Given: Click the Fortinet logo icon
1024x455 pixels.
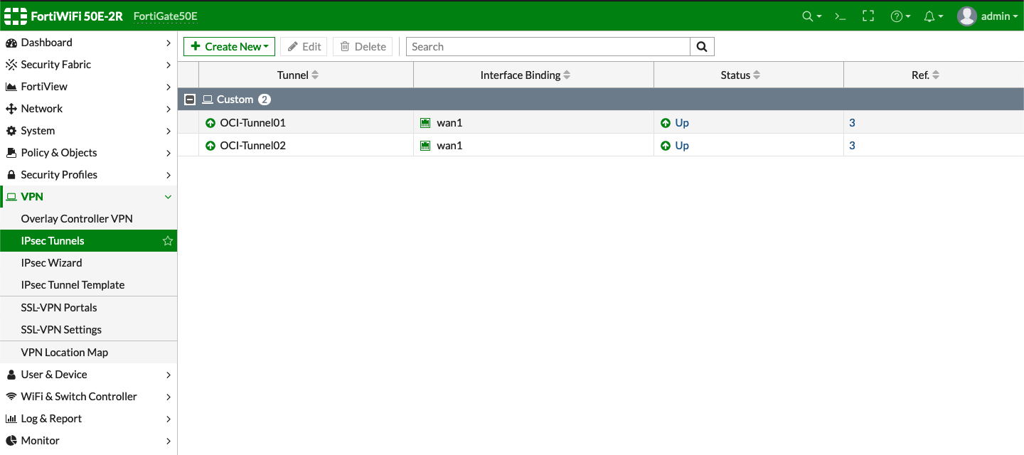Looking at the screenshot, I should click(x=16, y=16).
